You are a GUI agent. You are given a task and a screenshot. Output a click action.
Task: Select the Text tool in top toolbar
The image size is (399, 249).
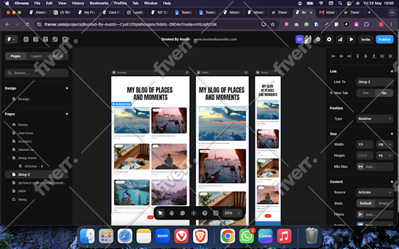coord(45,39)
